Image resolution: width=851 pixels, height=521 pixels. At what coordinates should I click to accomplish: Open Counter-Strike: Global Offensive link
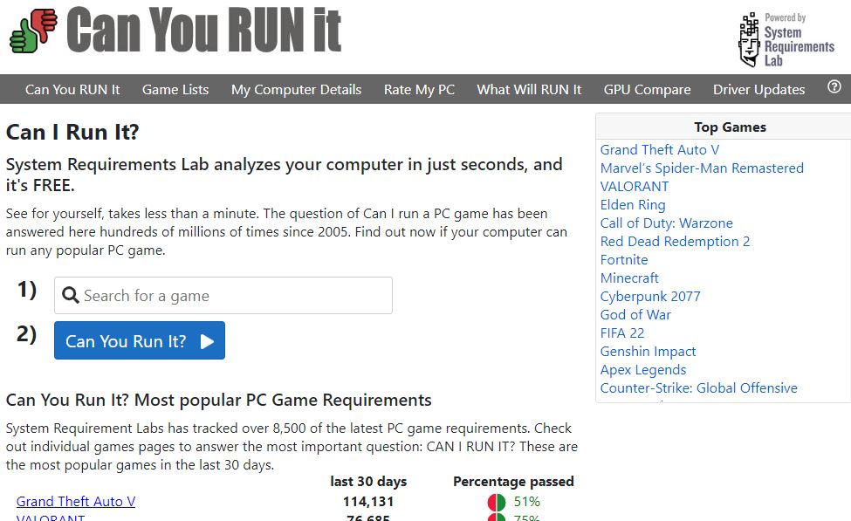(698, 388)
